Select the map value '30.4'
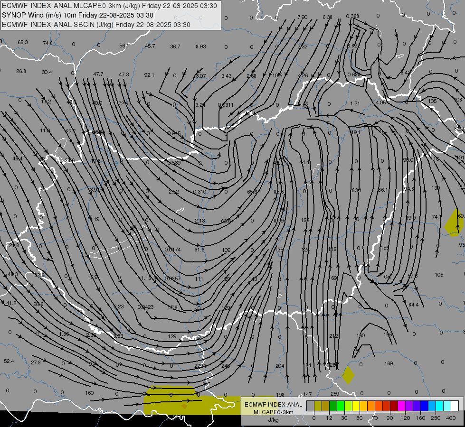The height and width of the screenshot is (427, 465). [47, 72]
